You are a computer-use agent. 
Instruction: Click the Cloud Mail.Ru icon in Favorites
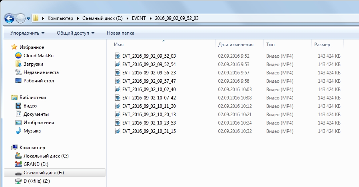pos(18,56)
